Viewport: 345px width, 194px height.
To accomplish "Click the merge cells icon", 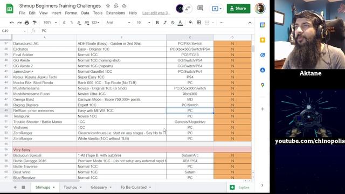I will pyautogui.click(x=207, y=23).
